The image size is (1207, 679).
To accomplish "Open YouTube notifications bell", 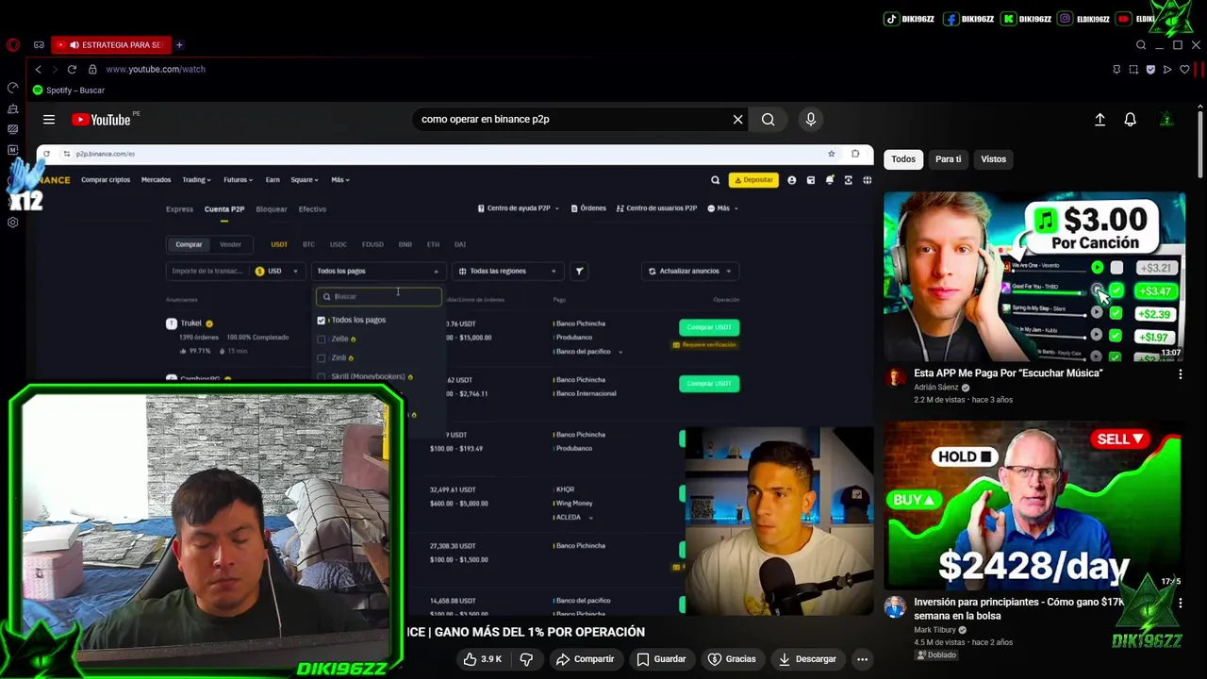I will 1130,119.
